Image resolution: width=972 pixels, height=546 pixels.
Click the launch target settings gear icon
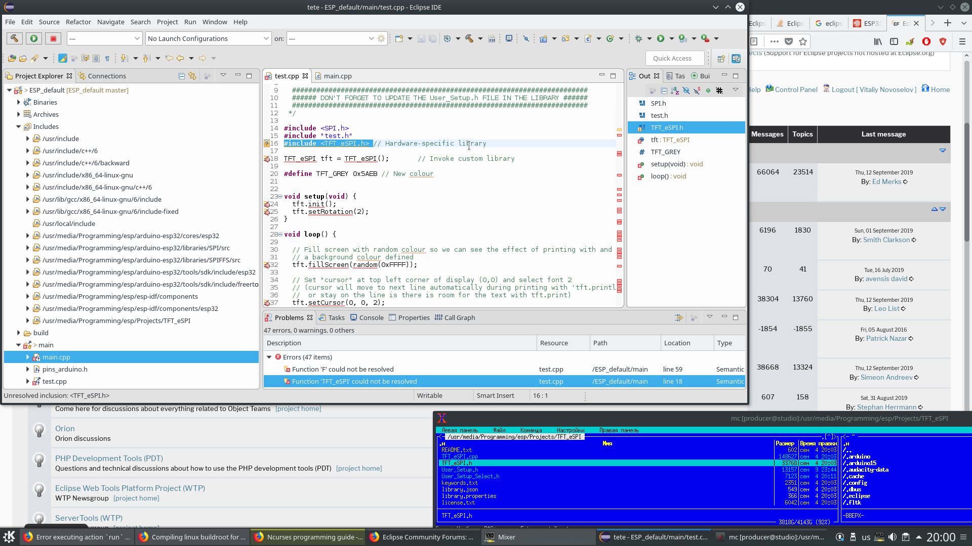(x=381, y=38)
